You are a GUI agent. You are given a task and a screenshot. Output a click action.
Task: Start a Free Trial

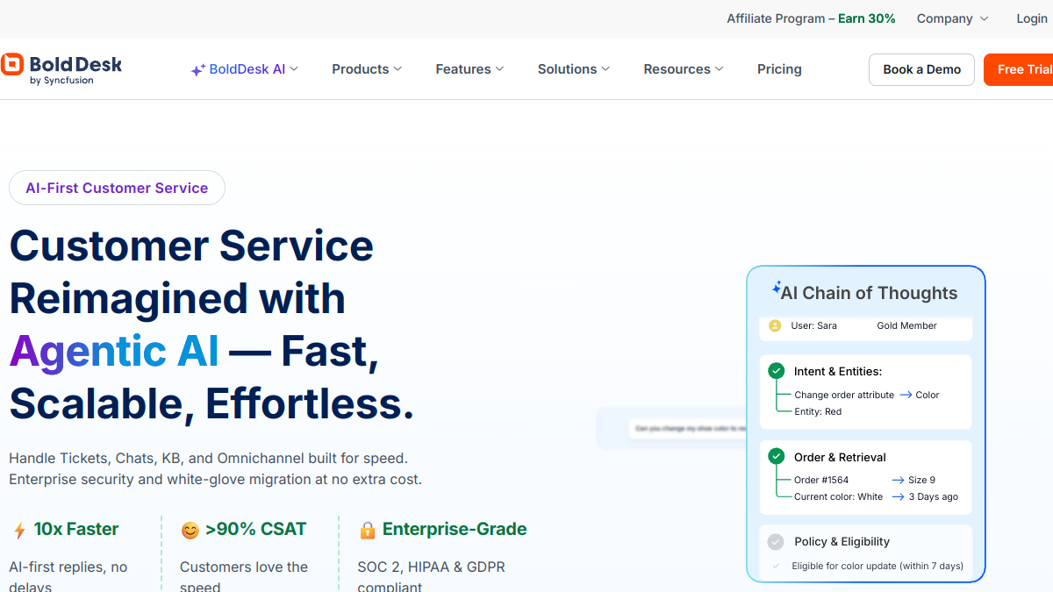coord(1019,69)
